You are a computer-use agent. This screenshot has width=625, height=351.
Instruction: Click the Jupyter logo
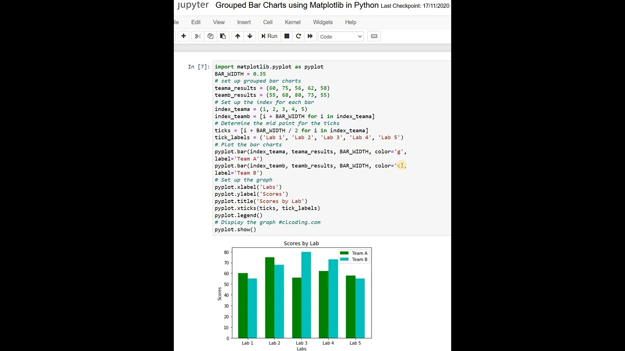click(x=192, y=5)
